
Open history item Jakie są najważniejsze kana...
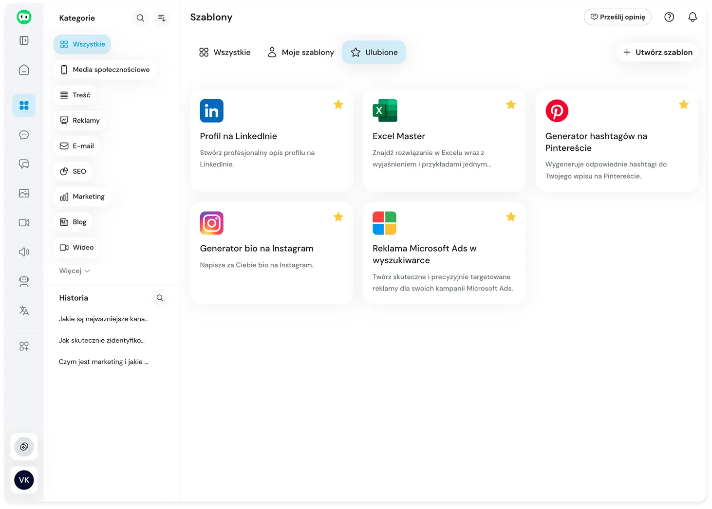(104, 319)
